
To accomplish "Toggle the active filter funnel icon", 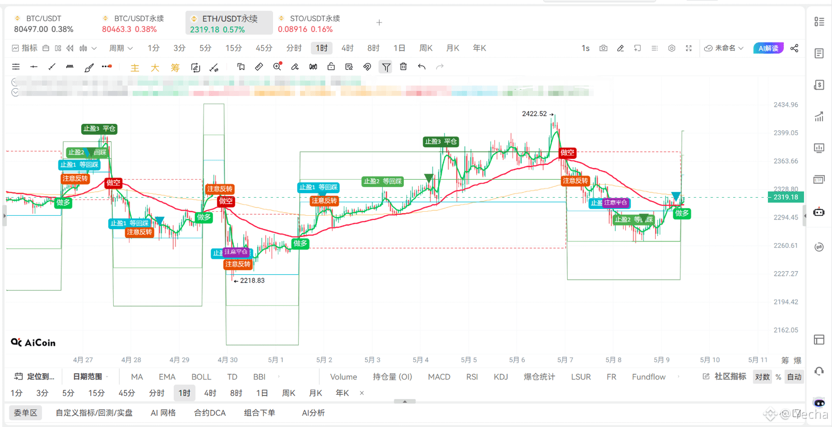I will coord(386,67).
